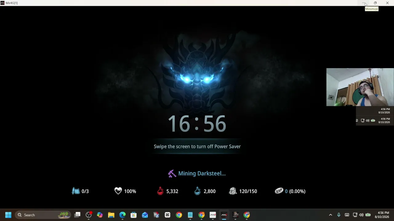Open CapCut from the taskbar

[167, 215]
